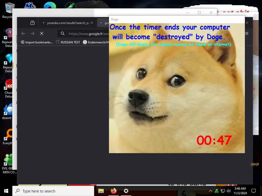262x196 pixels.
Task: Open network status tray icon
Action: [x=223, y=191]
